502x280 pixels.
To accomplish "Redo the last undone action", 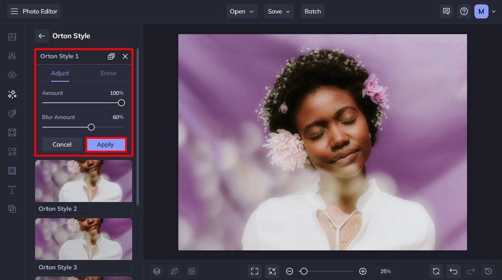I will (x=471, y=271).
